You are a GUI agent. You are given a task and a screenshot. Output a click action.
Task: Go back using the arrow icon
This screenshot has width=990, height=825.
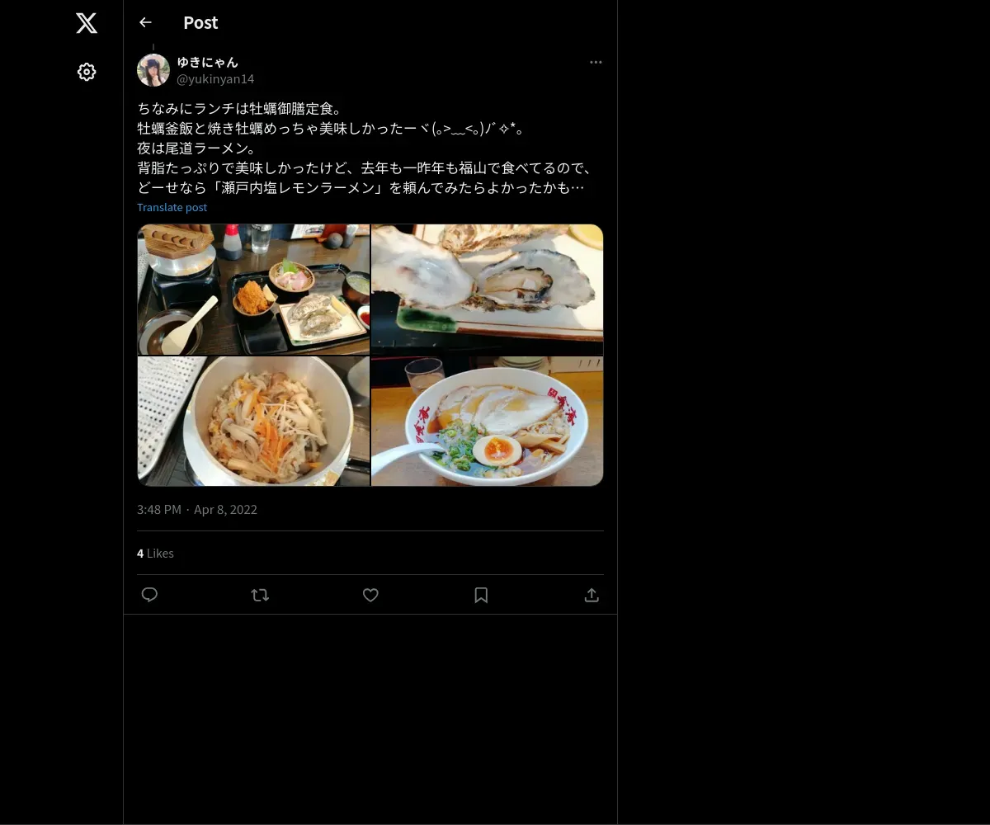[x=145, y=22]
